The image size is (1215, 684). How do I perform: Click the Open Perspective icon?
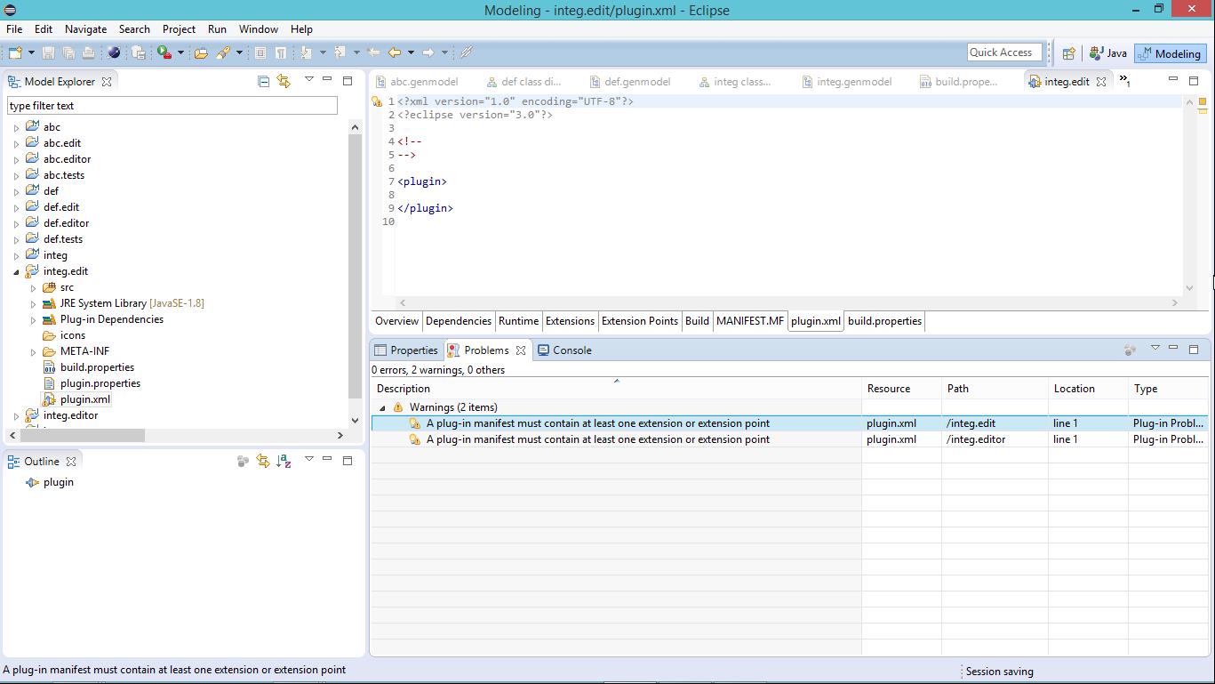[x=1069, y=53]
